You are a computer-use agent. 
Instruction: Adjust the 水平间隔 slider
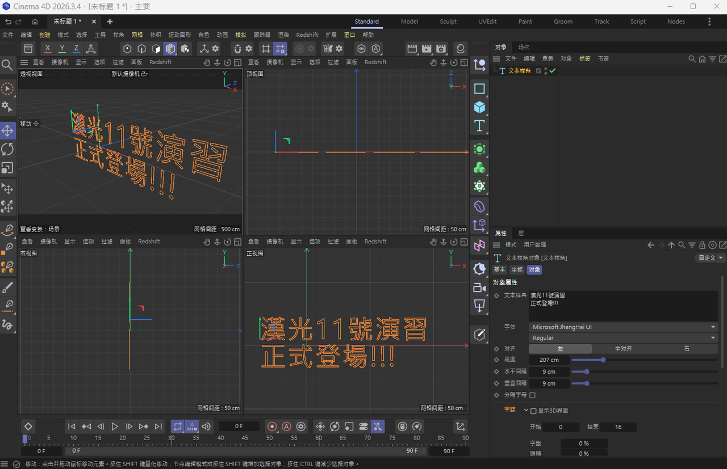pyautogui.click(x=645, y=371)
